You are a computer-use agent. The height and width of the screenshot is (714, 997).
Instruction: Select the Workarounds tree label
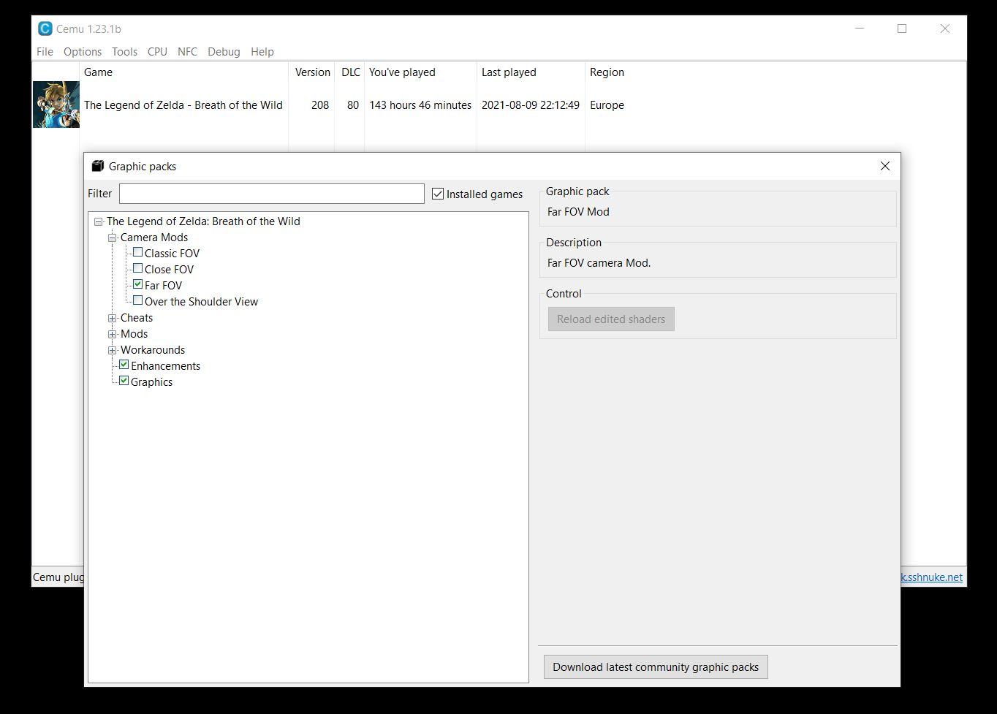point(153,350)
